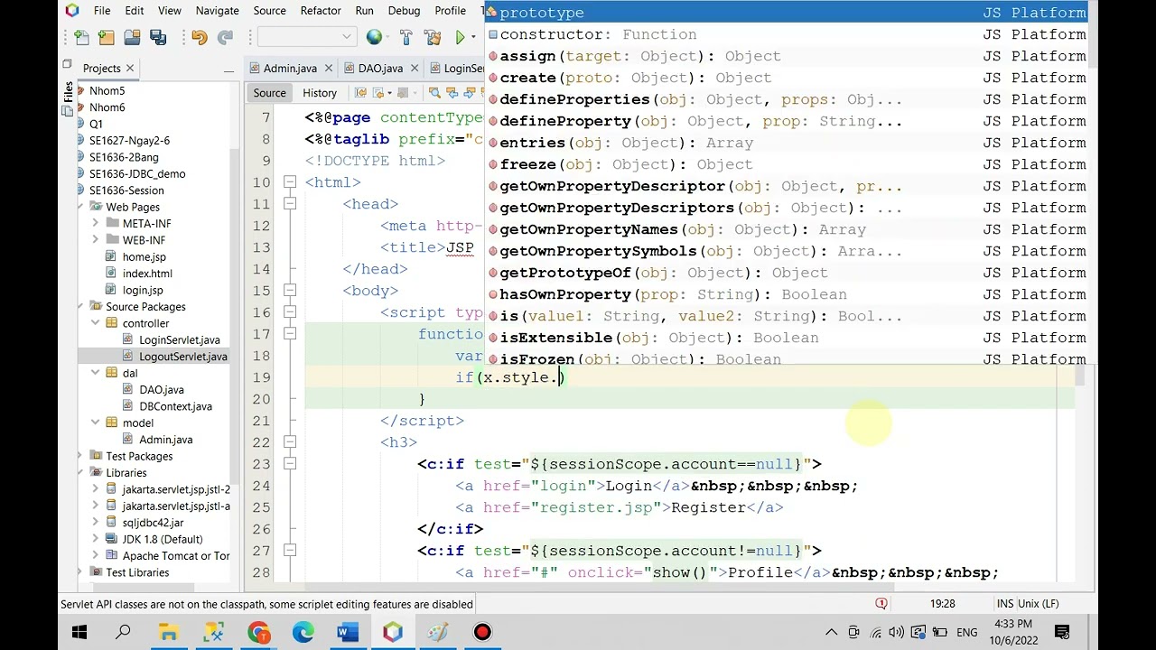Toggle code fold at line 17
This screenshot has height=650, width=1156.
(289, 334)
